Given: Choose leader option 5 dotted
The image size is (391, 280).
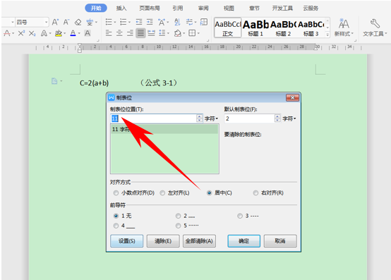Looking at the screenshot, I should [178, 226].
